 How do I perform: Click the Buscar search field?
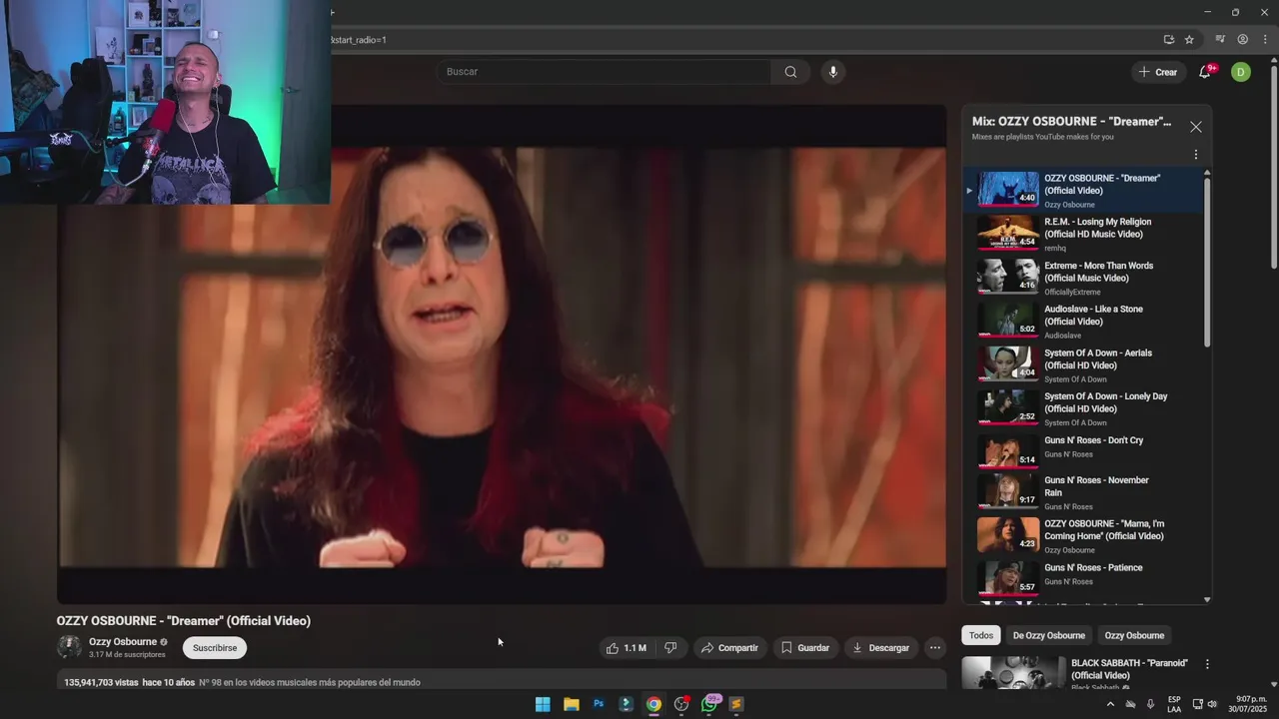point(604,72)
